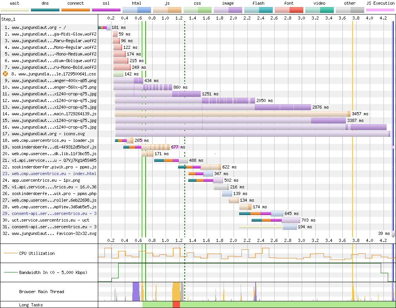Select request 22 piwik.pro ppms.js

point(49,167)
